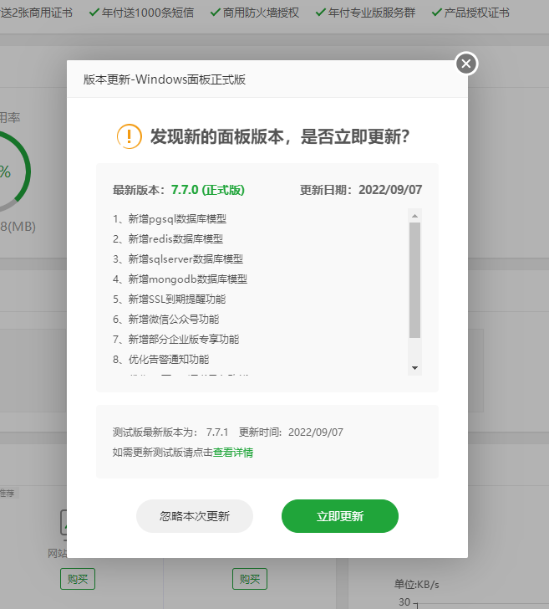Screen dimensions: 549x609
Task: Select the text 新增微信公众号功能
Action: point(174,320)
